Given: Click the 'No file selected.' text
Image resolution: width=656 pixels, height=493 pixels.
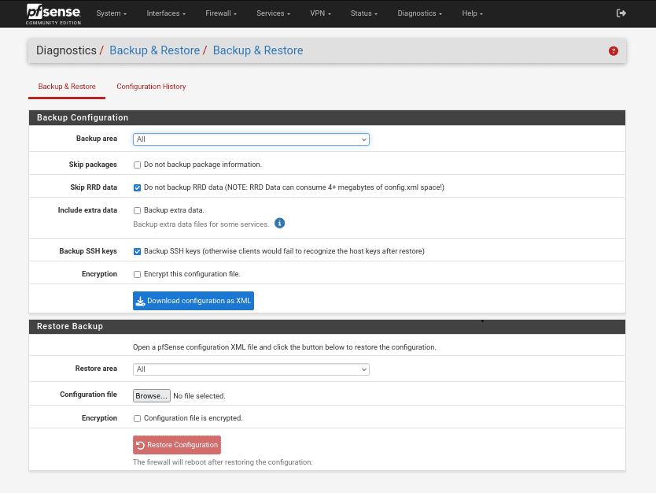Looking at the screenshot, I should tap(199, 396).
